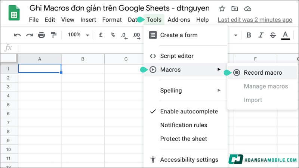Click the Macros play icon
299x168 pixels.
coord(153,69)
